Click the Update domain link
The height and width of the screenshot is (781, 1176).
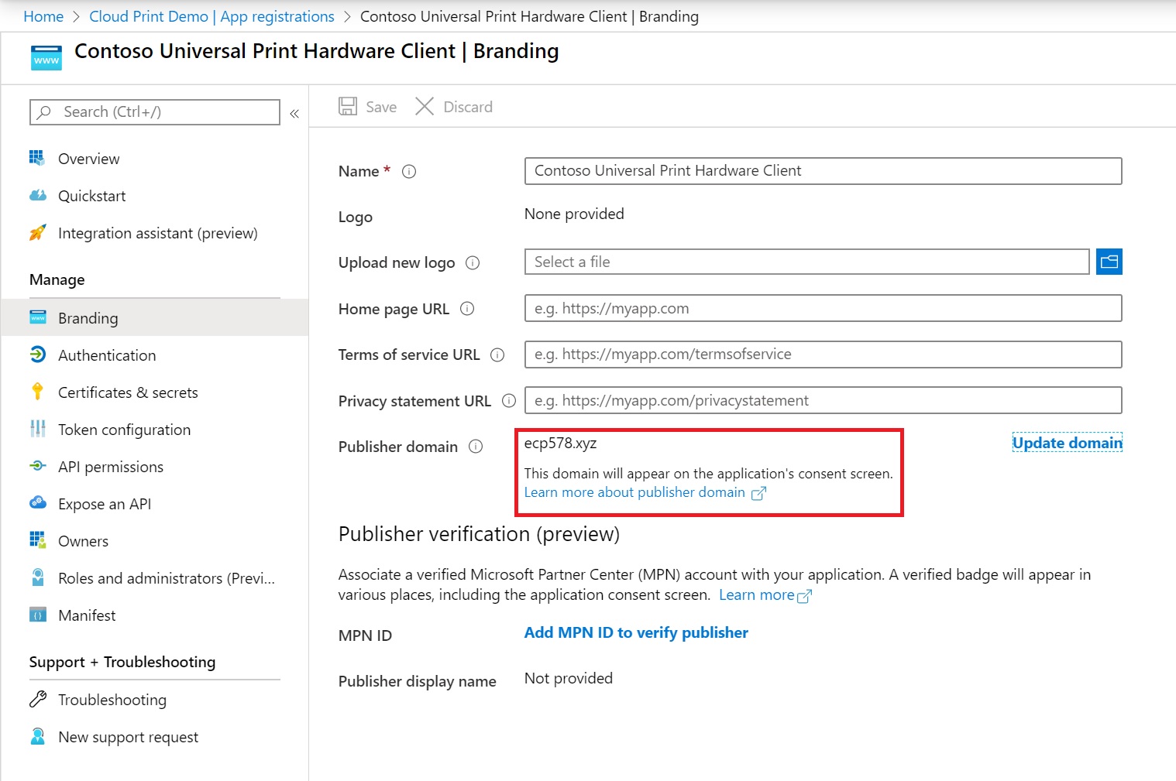pyautogui.click(x=1068, y=443)
